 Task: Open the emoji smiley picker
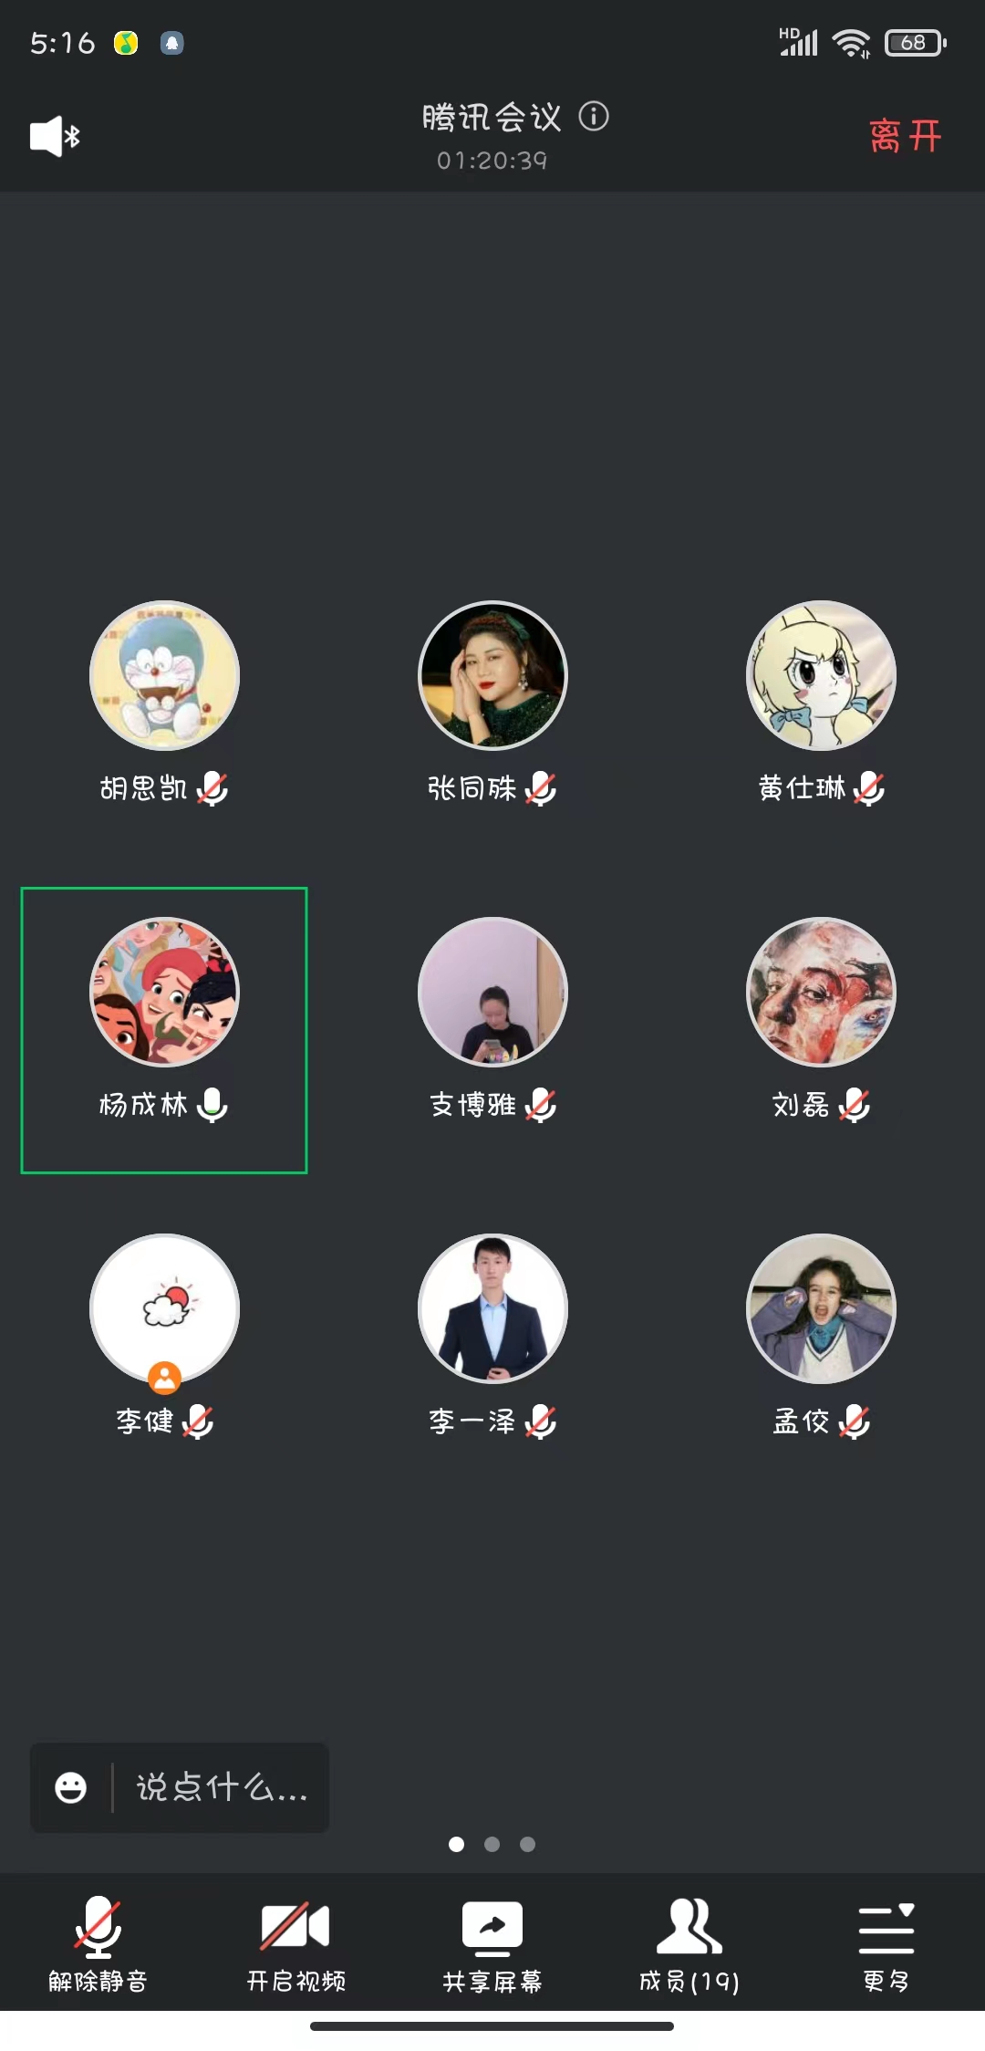pyautogui.click(x=71, y=1787)
